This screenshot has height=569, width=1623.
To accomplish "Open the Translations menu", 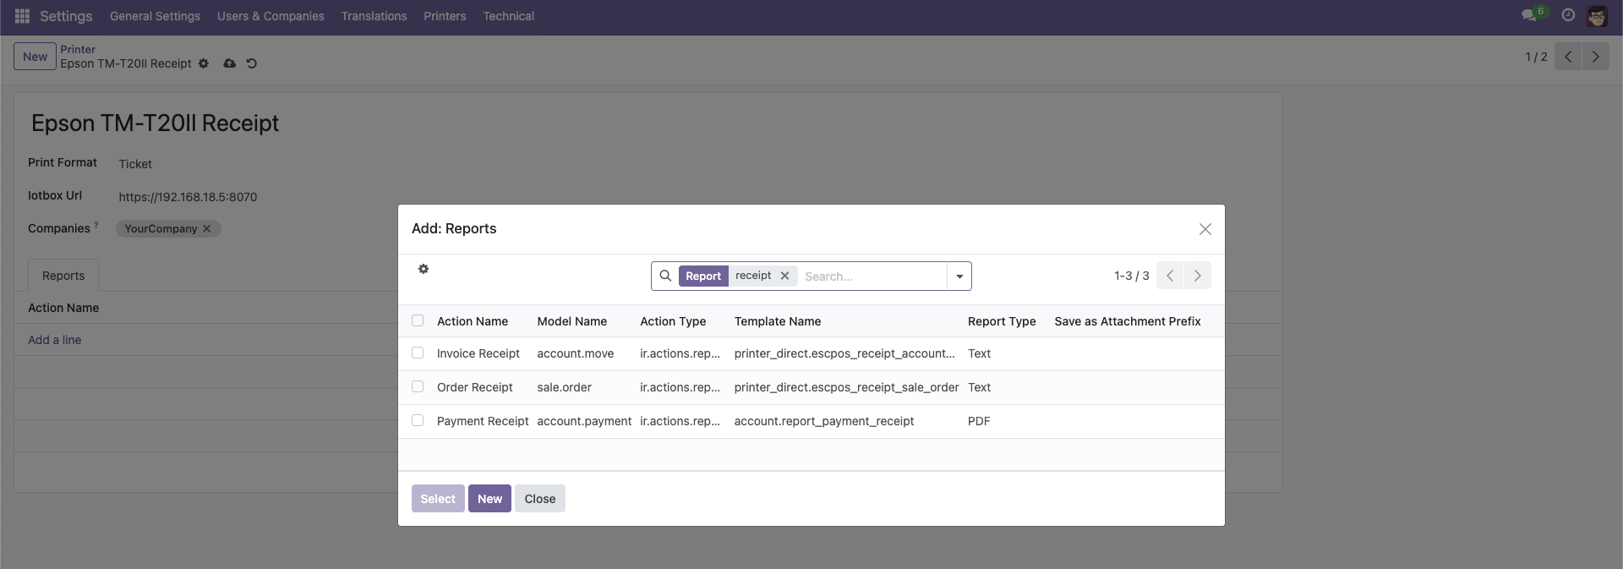I will click(374, 16).
